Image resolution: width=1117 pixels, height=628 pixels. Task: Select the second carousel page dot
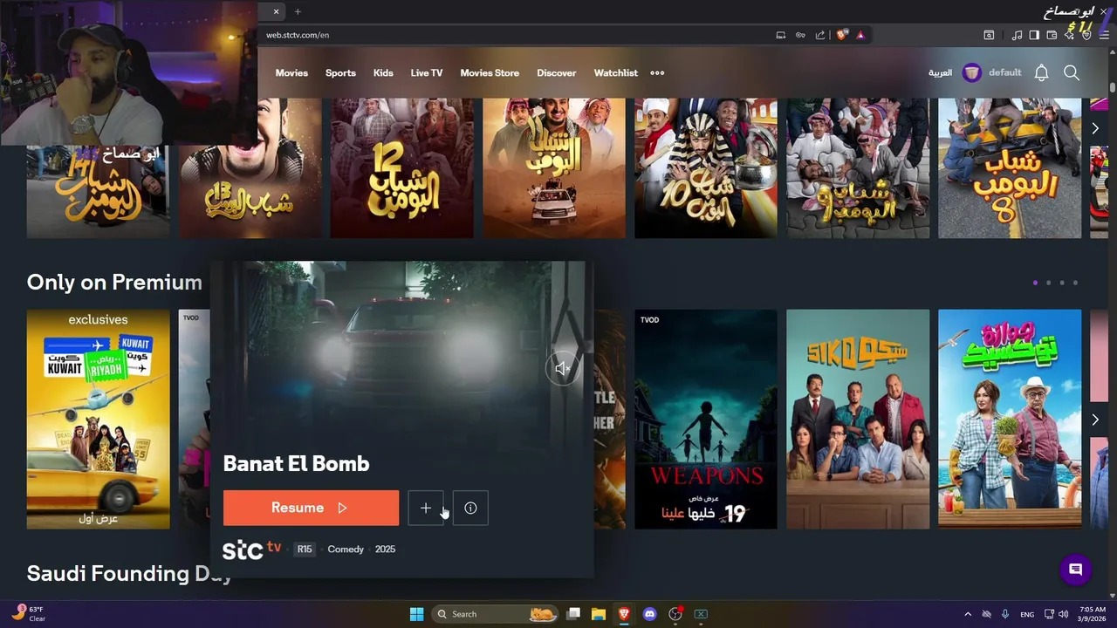(1049, 283)
